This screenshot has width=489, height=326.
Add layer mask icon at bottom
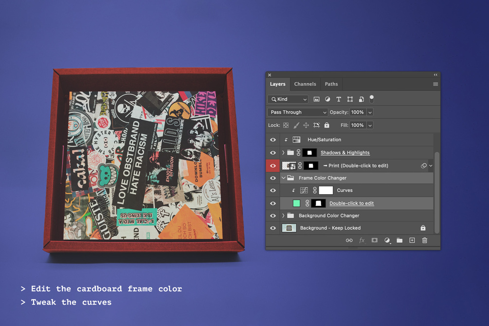374,240
